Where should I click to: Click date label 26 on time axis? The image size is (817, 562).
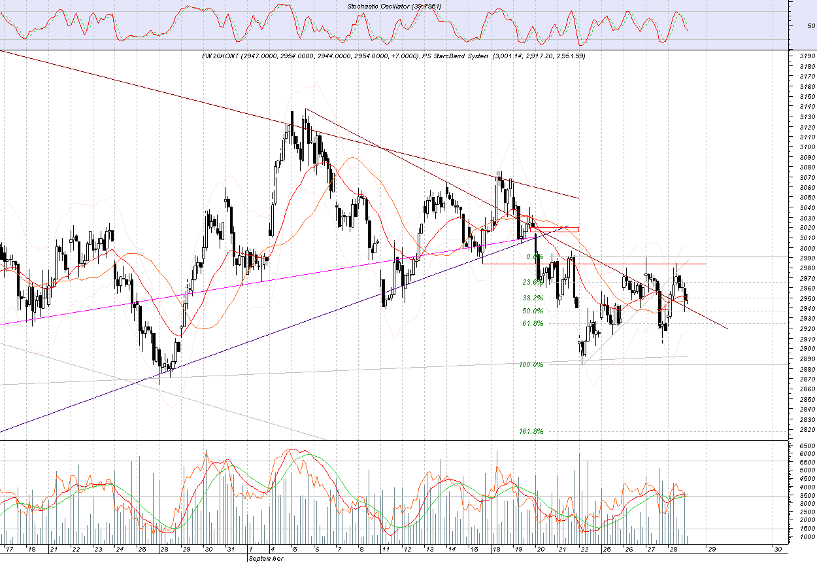click(628, 550)
